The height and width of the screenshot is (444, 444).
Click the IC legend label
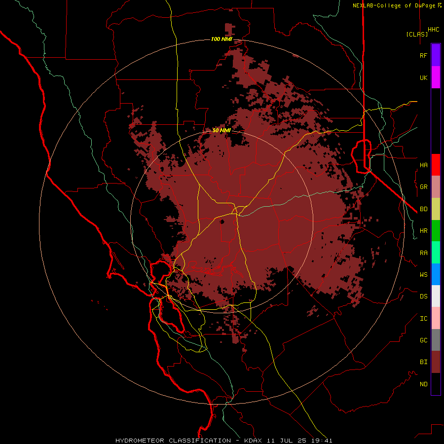click(424, 319)
